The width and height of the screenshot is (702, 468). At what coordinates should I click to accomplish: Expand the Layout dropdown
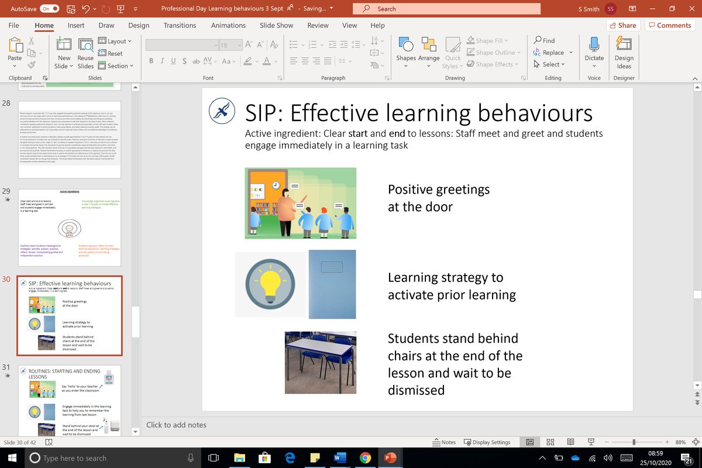pyautogui.click(x=115, y=41)
